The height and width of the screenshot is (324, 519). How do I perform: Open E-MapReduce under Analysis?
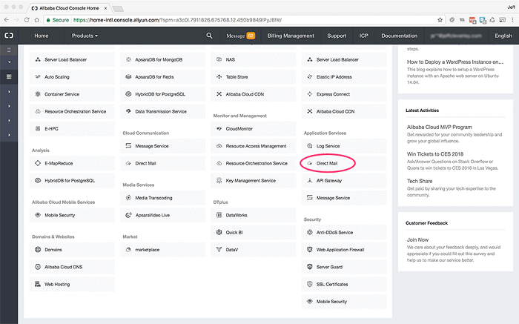(x=72, y=163)
